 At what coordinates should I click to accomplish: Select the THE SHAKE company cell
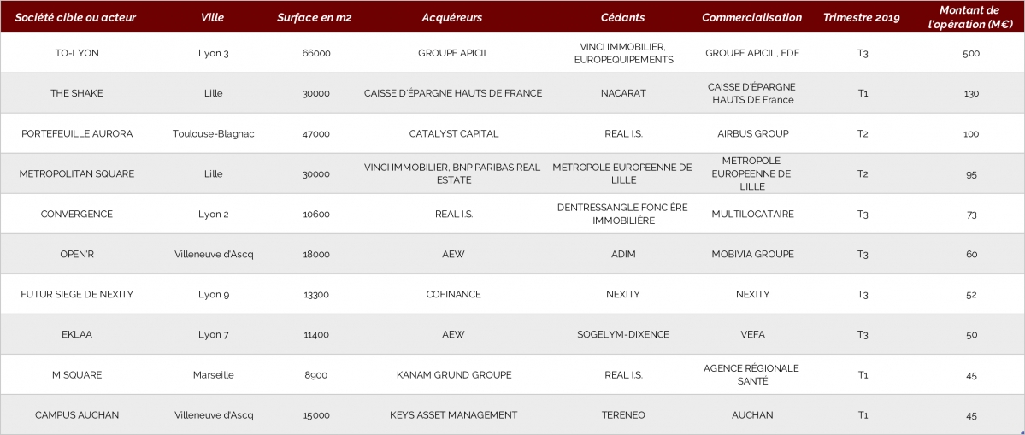tap(77, 93)
